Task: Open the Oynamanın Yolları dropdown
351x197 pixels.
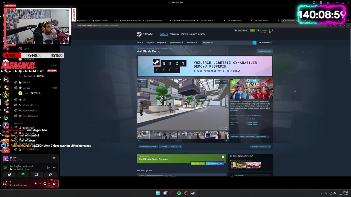Action: tap(176, 43)
